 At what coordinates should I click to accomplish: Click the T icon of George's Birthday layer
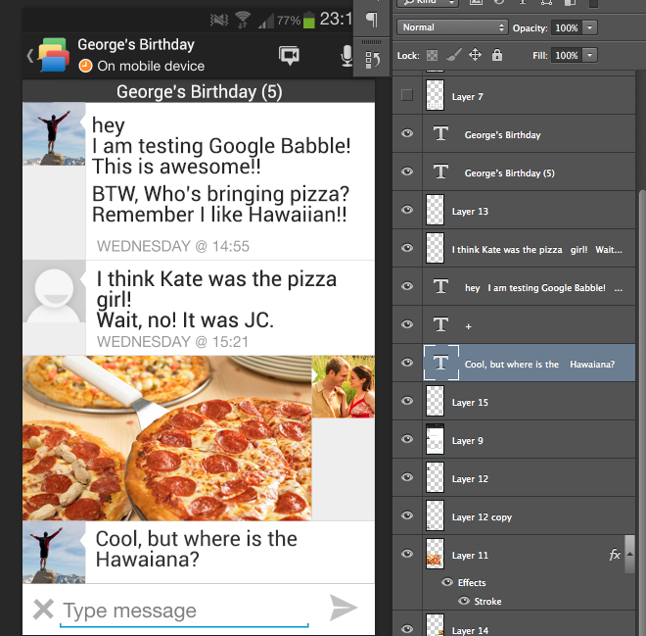(440, 133)
